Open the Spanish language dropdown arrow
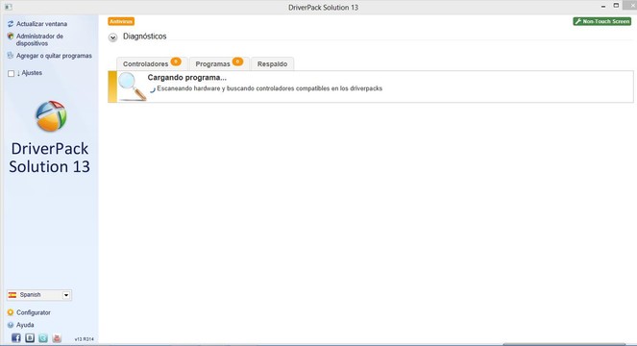The height and width of the screenshot is (346, 637). 66,295
